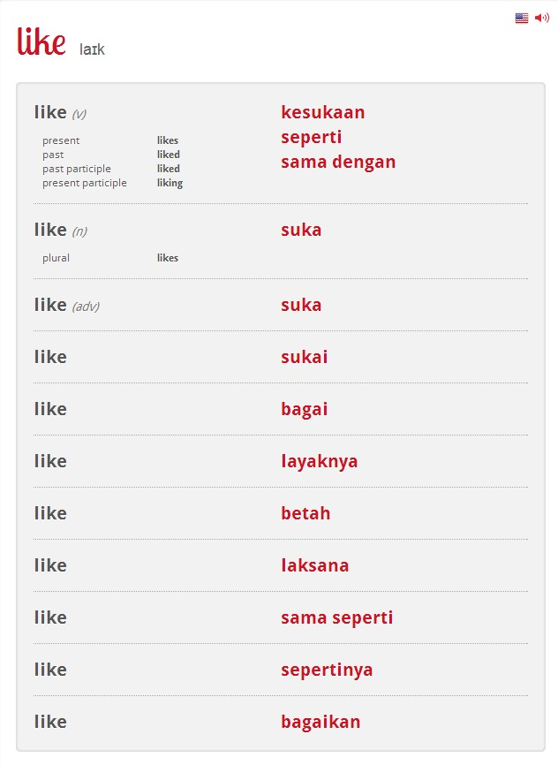Play the pronunciation audio speaker icon
This screenshot has width=558, height=765.
pos(541,18)
